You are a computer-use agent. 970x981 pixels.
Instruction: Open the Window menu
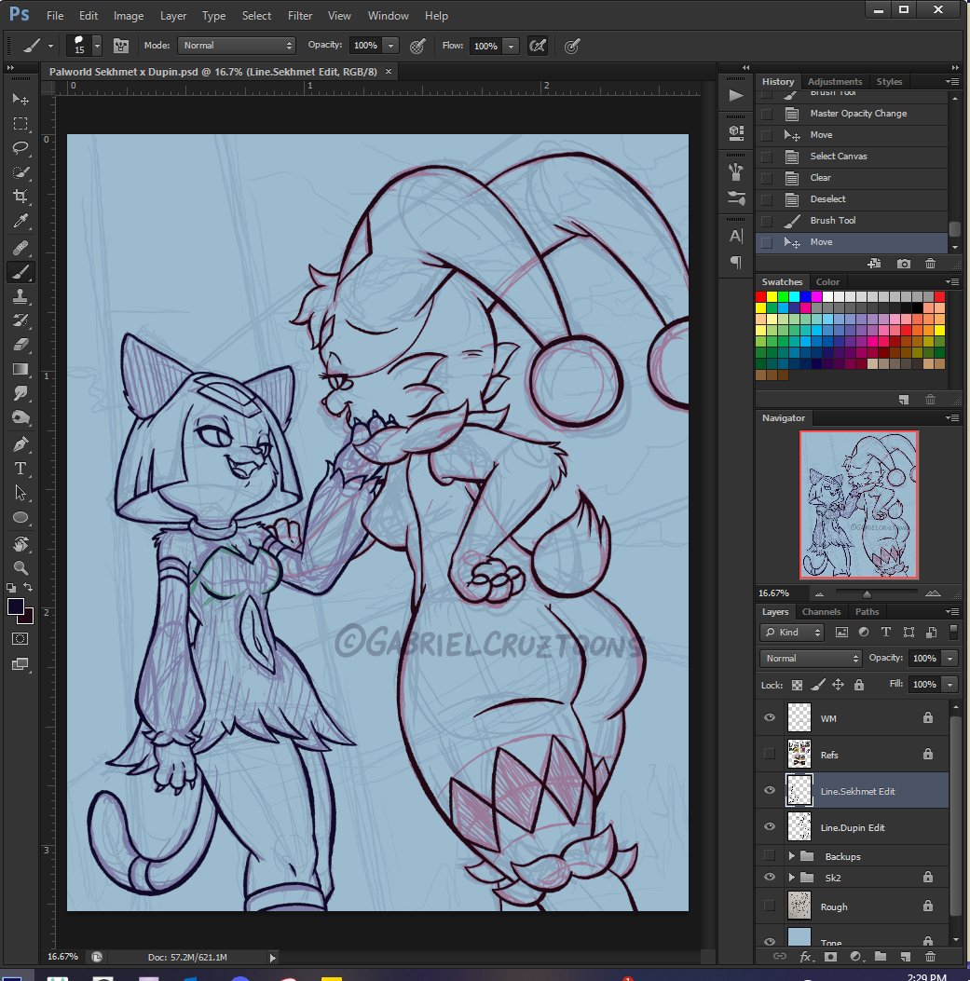[388, 16]
